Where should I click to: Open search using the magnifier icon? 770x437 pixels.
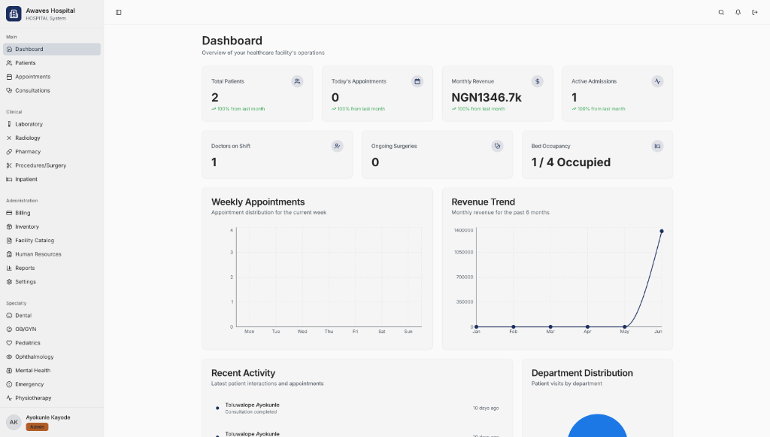(721, 12)
